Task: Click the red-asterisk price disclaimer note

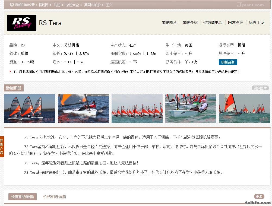Action: click(125, 71)
